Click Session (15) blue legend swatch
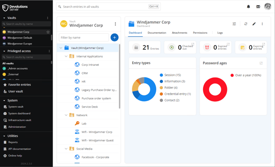This screenshot has width=275, height=167. pos(161,75)
